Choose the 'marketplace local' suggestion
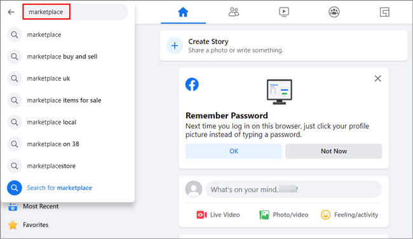413x239 pixels. (68, 122)
